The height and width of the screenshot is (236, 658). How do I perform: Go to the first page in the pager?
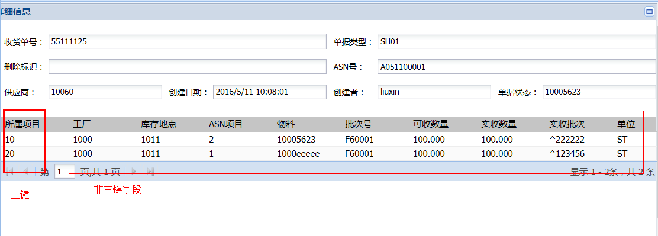11,171
